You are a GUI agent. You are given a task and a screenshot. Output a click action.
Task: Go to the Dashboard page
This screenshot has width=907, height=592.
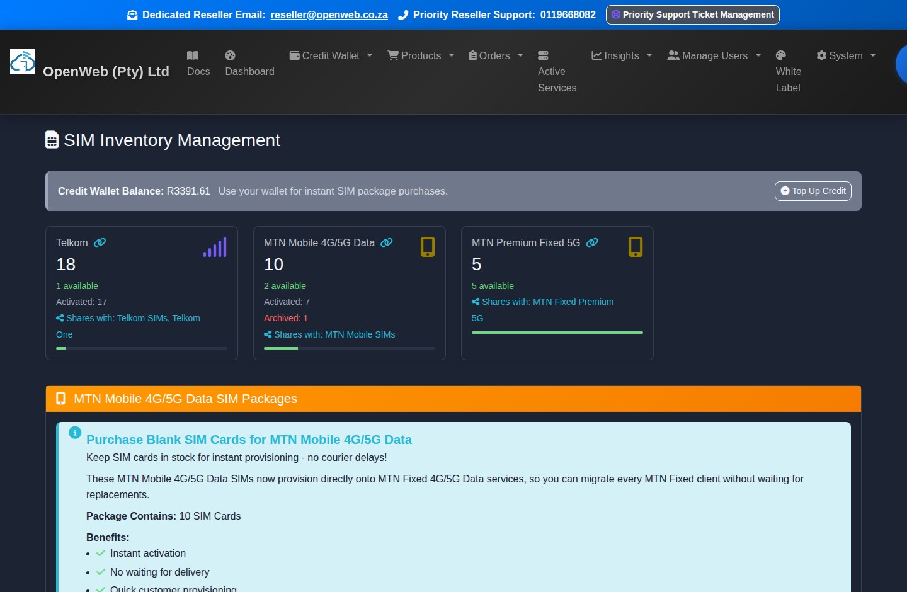click(249, 64)
